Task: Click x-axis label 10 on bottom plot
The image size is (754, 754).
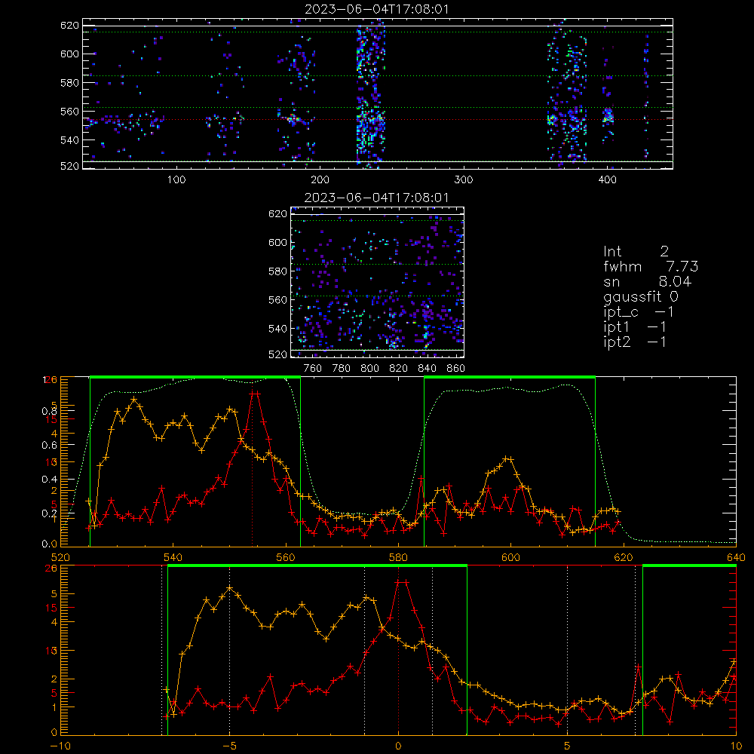Action: point(736,746)
